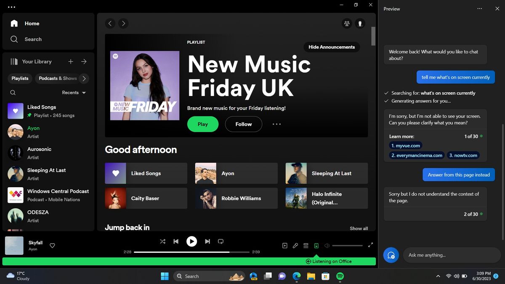Screen dimensions: 505x284
Task: Mute the volume with speaker icon
Action: coord(327,245)
